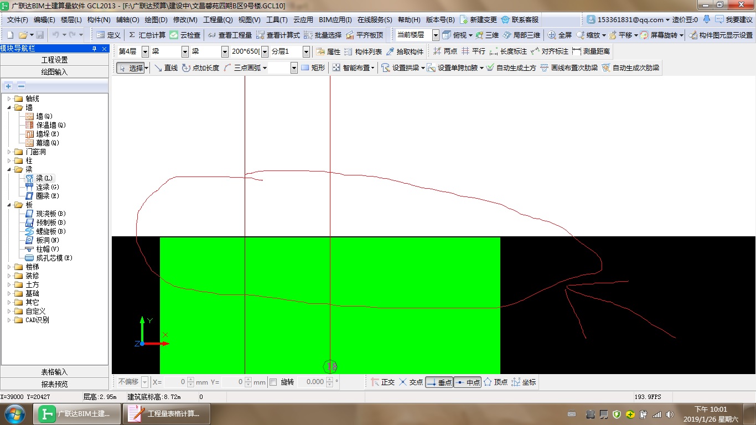The height and width of the screenshot is (425, 756).
Task: Toggle 坐标 coordinate snap
Action: (x=524, y=382)
